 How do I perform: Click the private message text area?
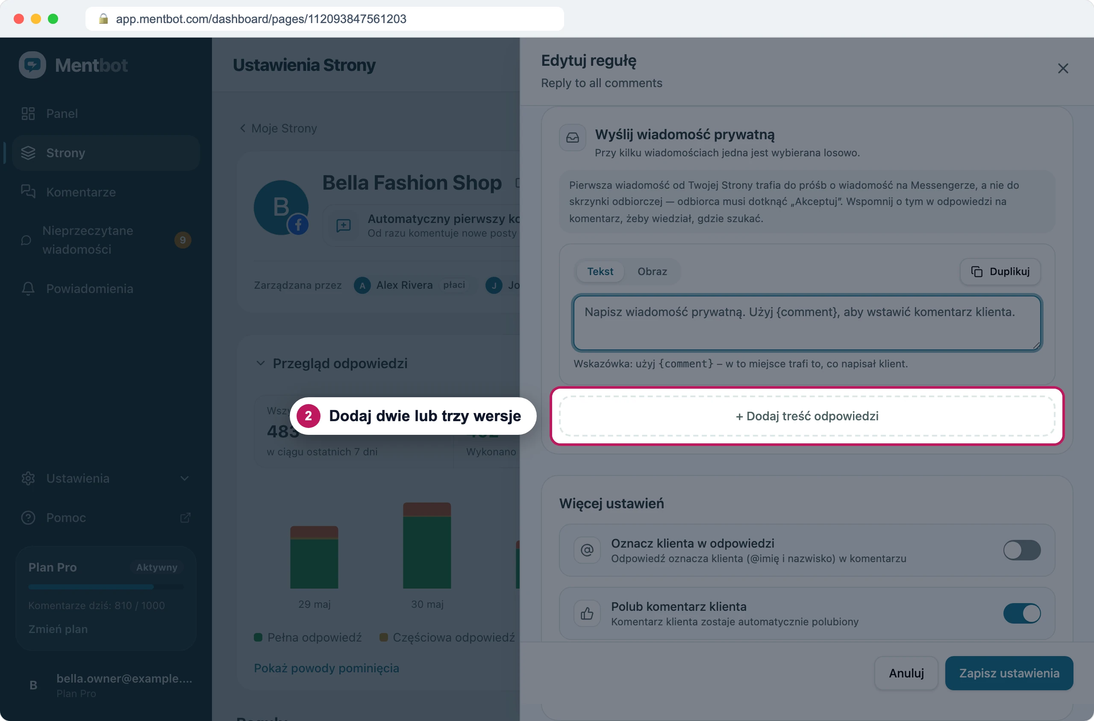tap(807, 323)
